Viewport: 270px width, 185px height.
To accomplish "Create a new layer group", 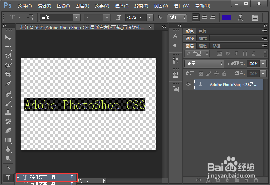I will pos(237,180).
